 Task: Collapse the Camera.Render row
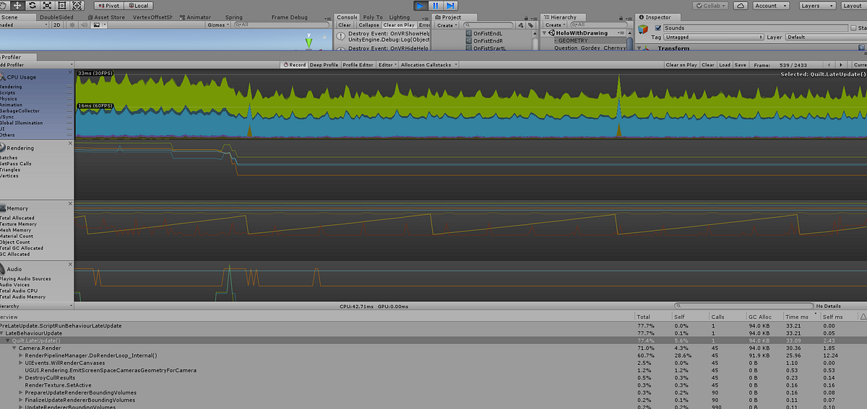[14, 348]
